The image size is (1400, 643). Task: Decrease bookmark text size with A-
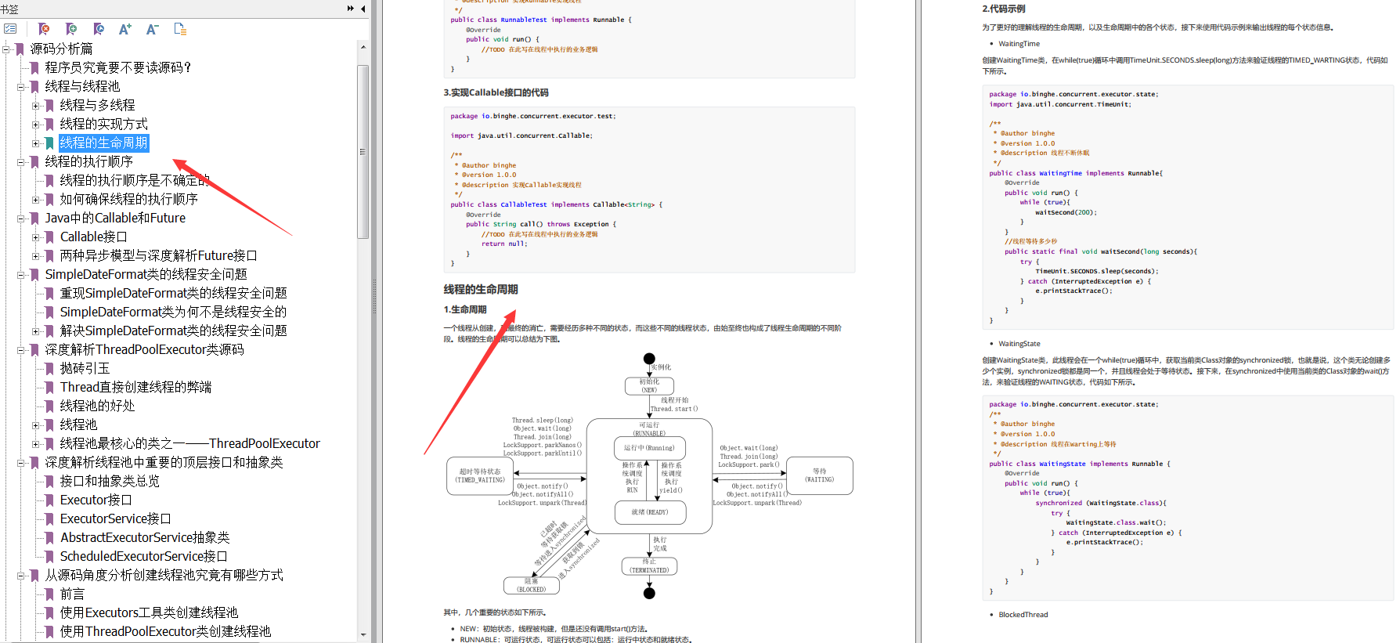tap(153, 29)
